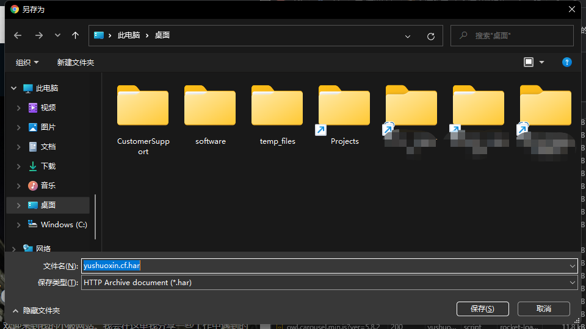Refresh the current folder view
Image resolution: width=586 pixels, height=329 pixels.
(x=430, y=36)
